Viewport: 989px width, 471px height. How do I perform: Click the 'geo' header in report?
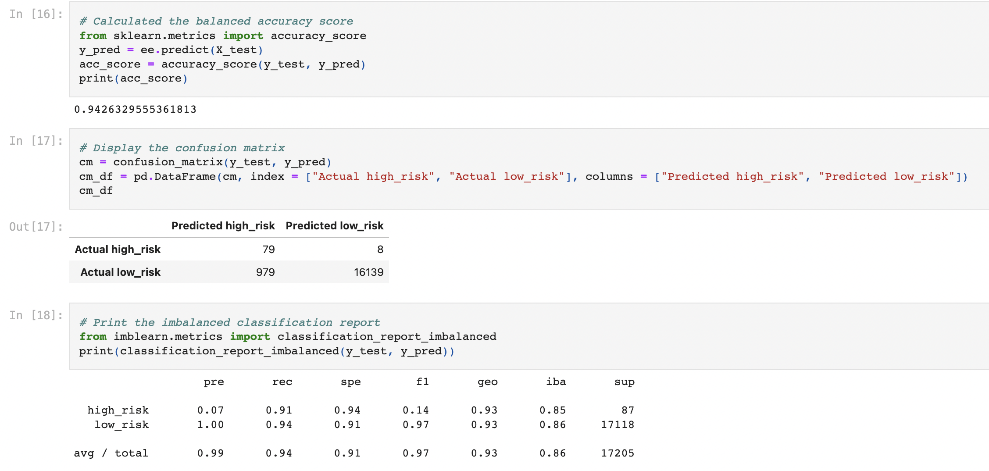[488, 382]
